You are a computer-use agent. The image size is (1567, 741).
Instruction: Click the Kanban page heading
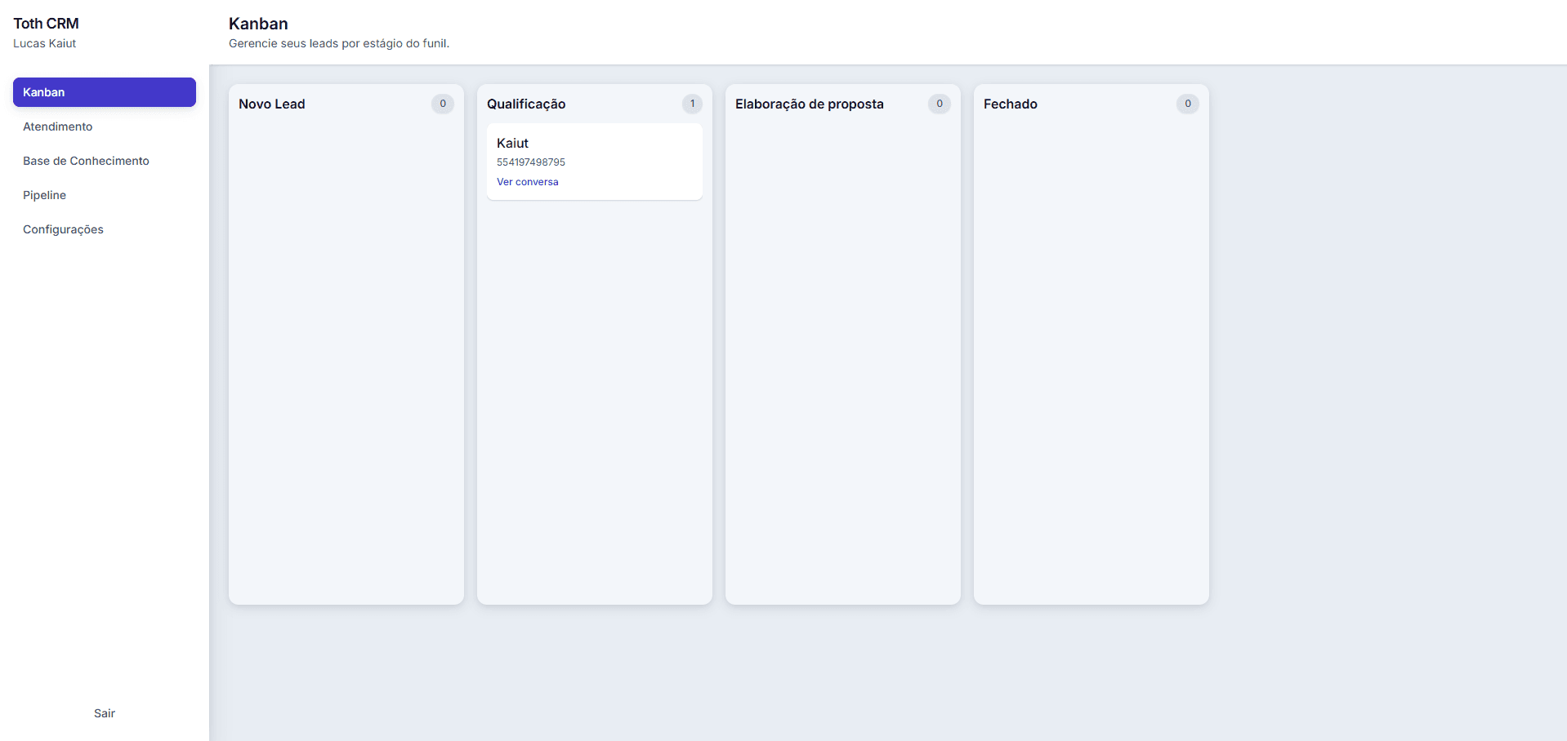[258, 24]
